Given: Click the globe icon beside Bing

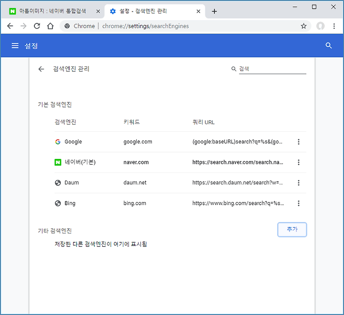Looking at the screenshot, I should tap(58, 203).
